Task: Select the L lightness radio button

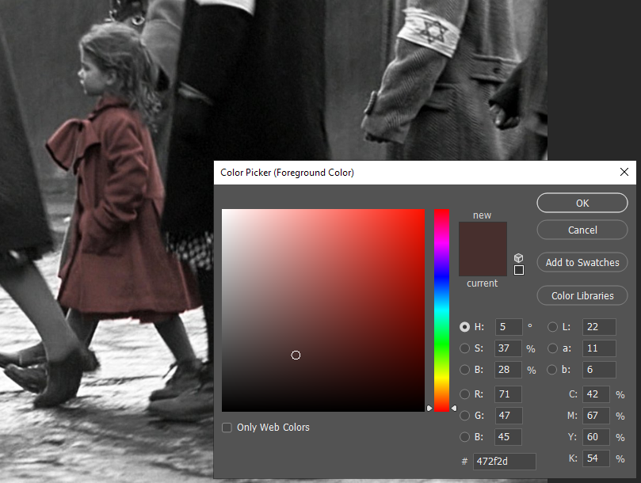Action: click(552, 327)
